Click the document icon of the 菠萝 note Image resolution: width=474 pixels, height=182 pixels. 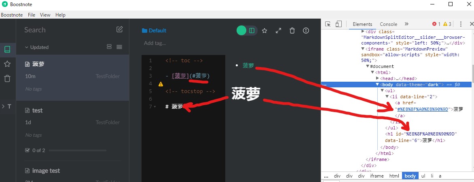28,64
